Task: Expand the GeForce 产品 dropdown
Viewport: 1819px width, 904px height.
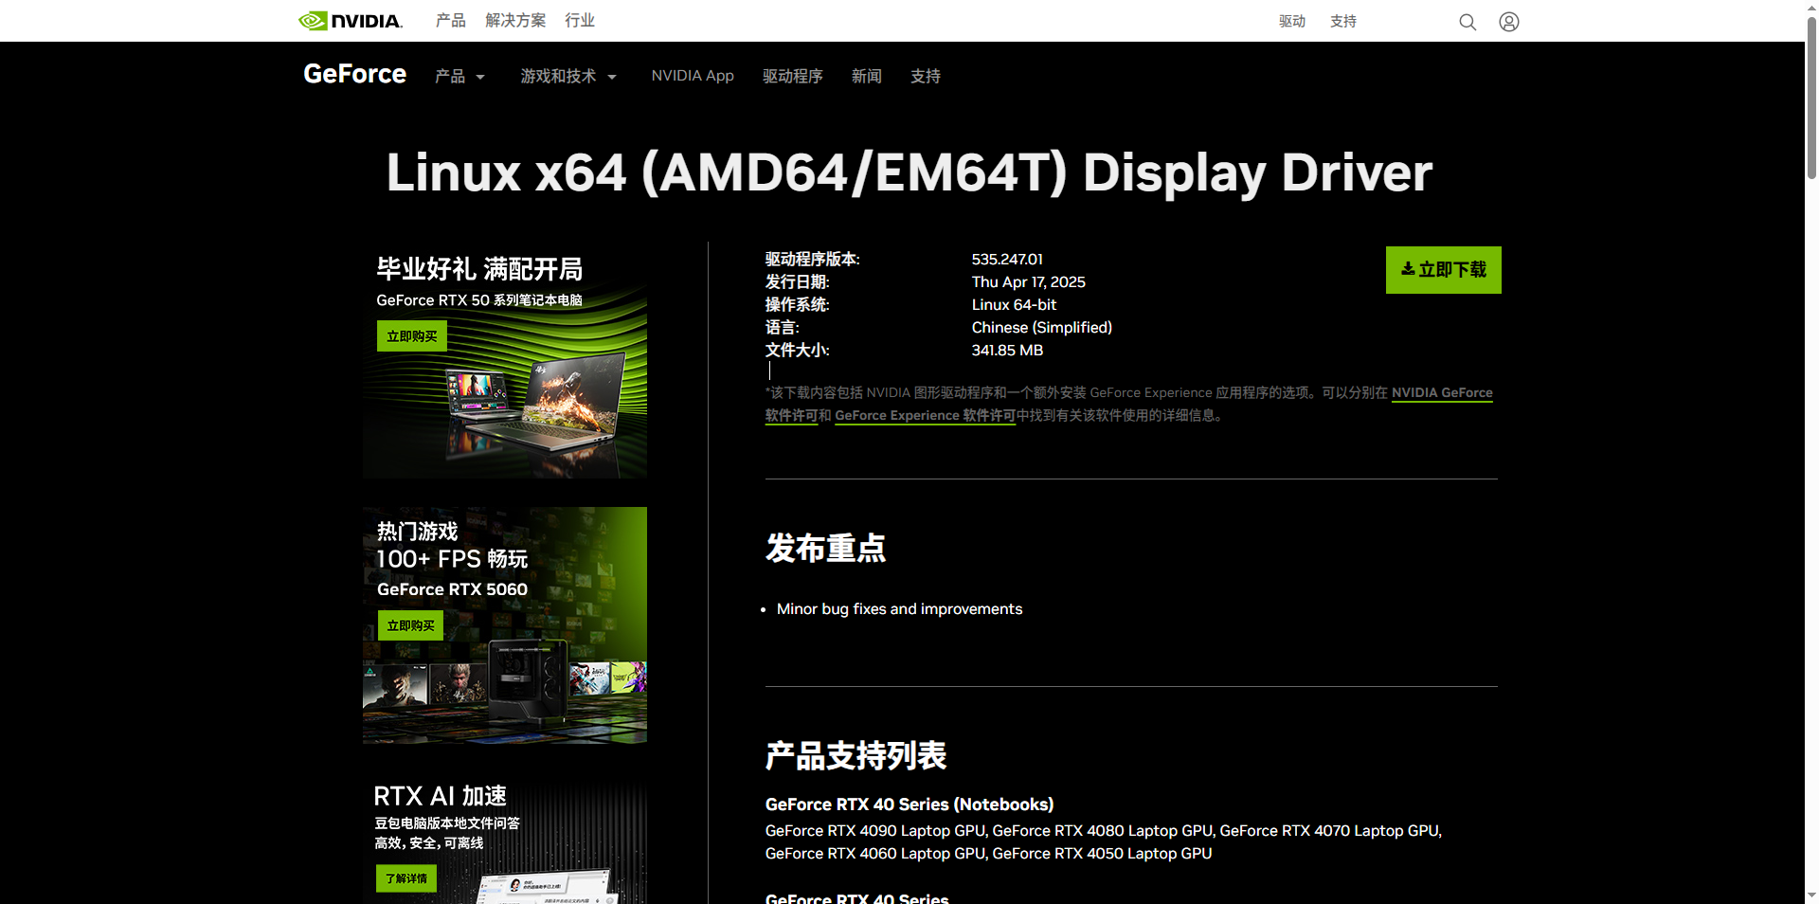Action: pyautogui.click(x=459, y=77)
